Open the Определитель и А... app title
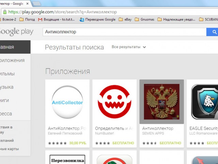This screenshot has width=218, height=164. (114, 128)
